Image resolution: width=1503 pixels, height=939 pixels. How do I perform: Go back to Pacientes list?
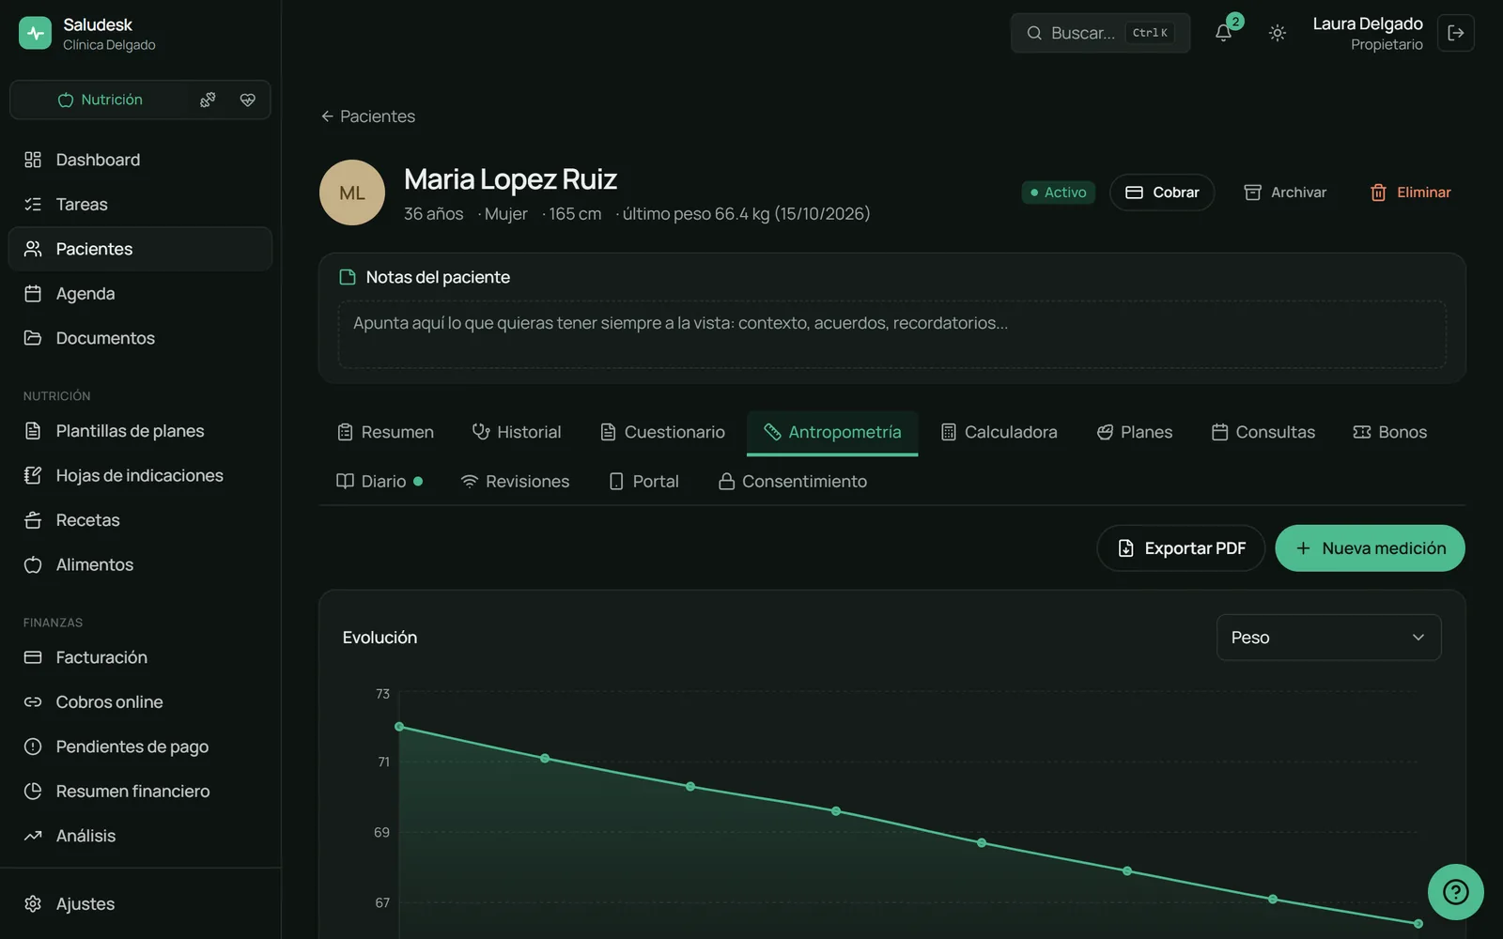point(367,116)
